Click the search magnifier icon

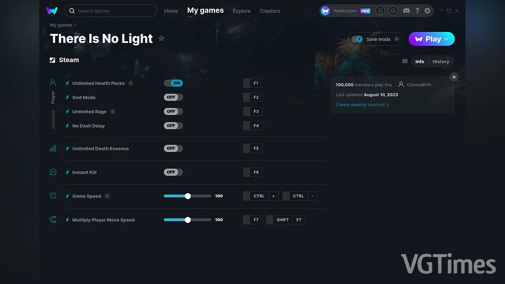coord(72,11)
